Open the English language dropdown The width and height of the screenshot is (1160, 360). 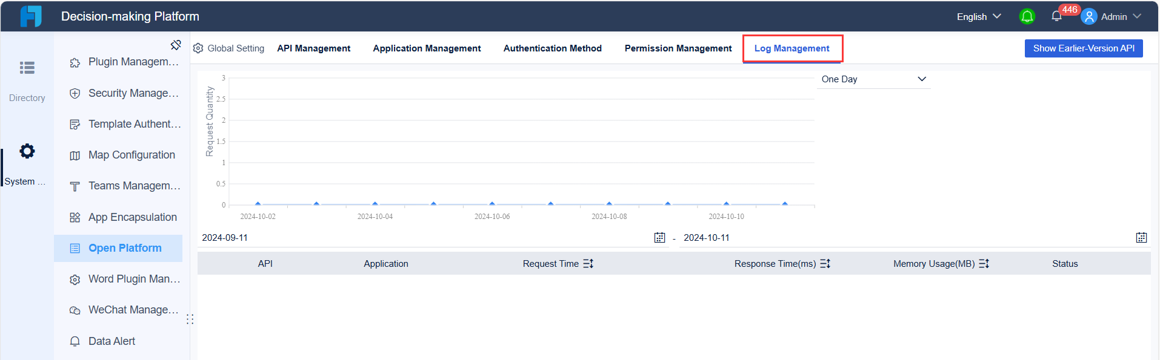click(979, 16)
